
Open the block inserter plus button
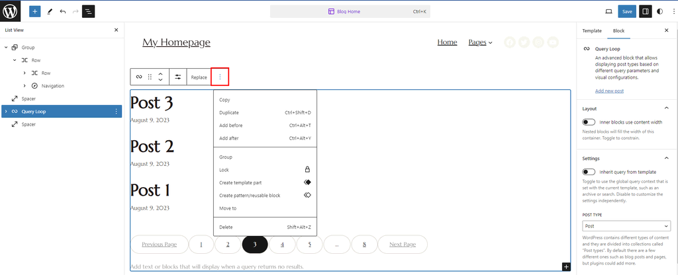(x=34, y=11)
